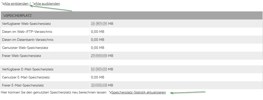Select the 'Freier E-Mail-Speicherplatz' row label

23,85
